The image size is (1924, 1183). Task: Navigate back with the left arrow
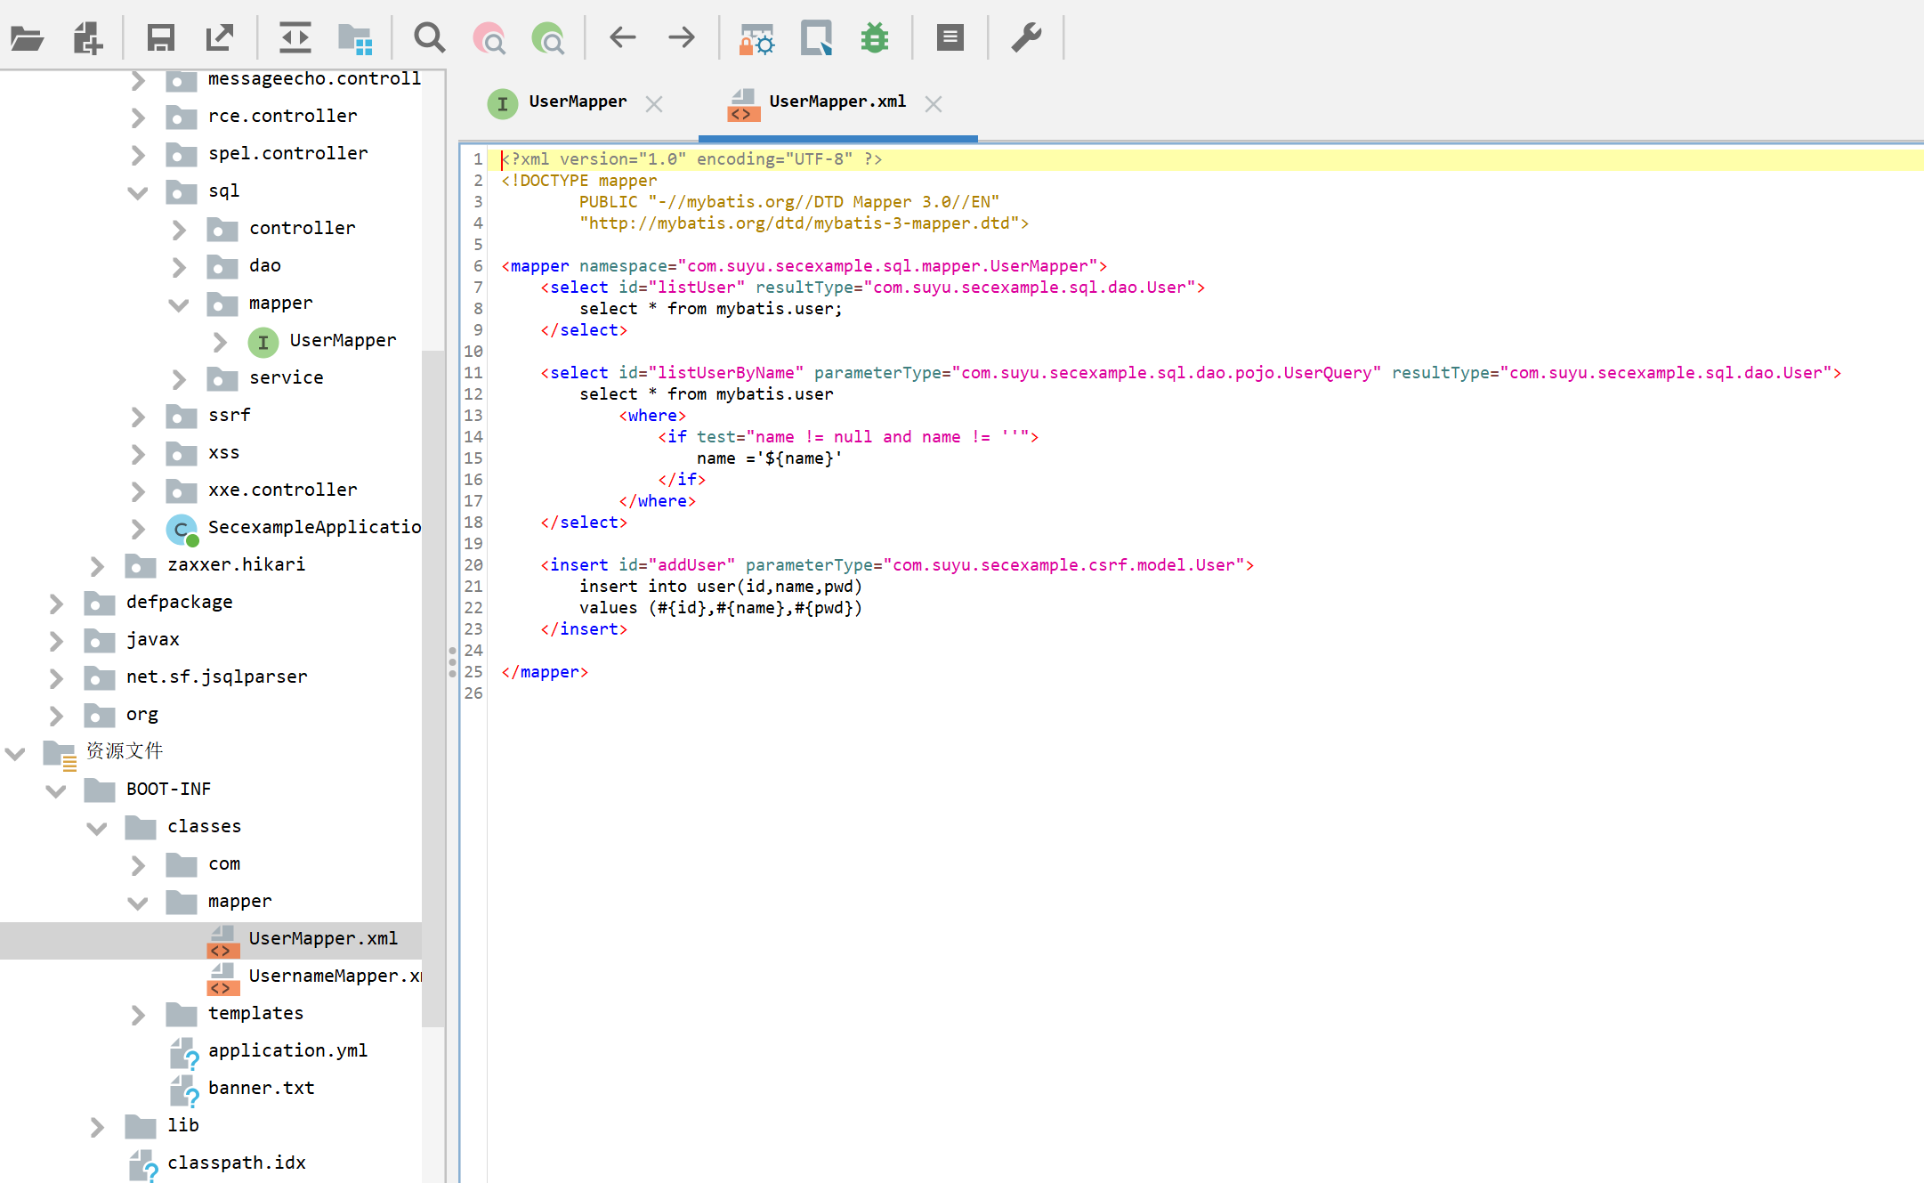[622, 38]
